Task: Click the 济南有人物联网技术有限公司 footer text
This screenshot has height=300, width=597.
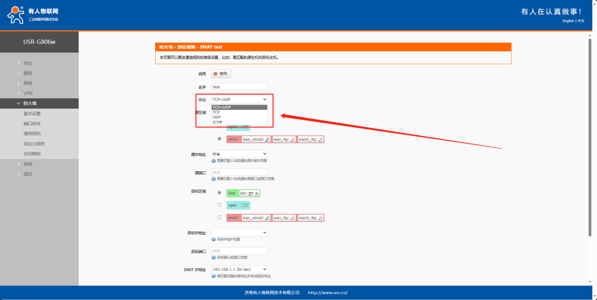Action: pos(272,292)
